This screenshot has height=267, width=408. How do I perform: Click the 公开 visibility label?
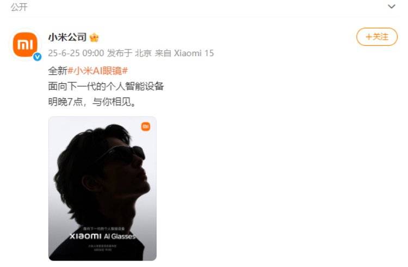18,7
